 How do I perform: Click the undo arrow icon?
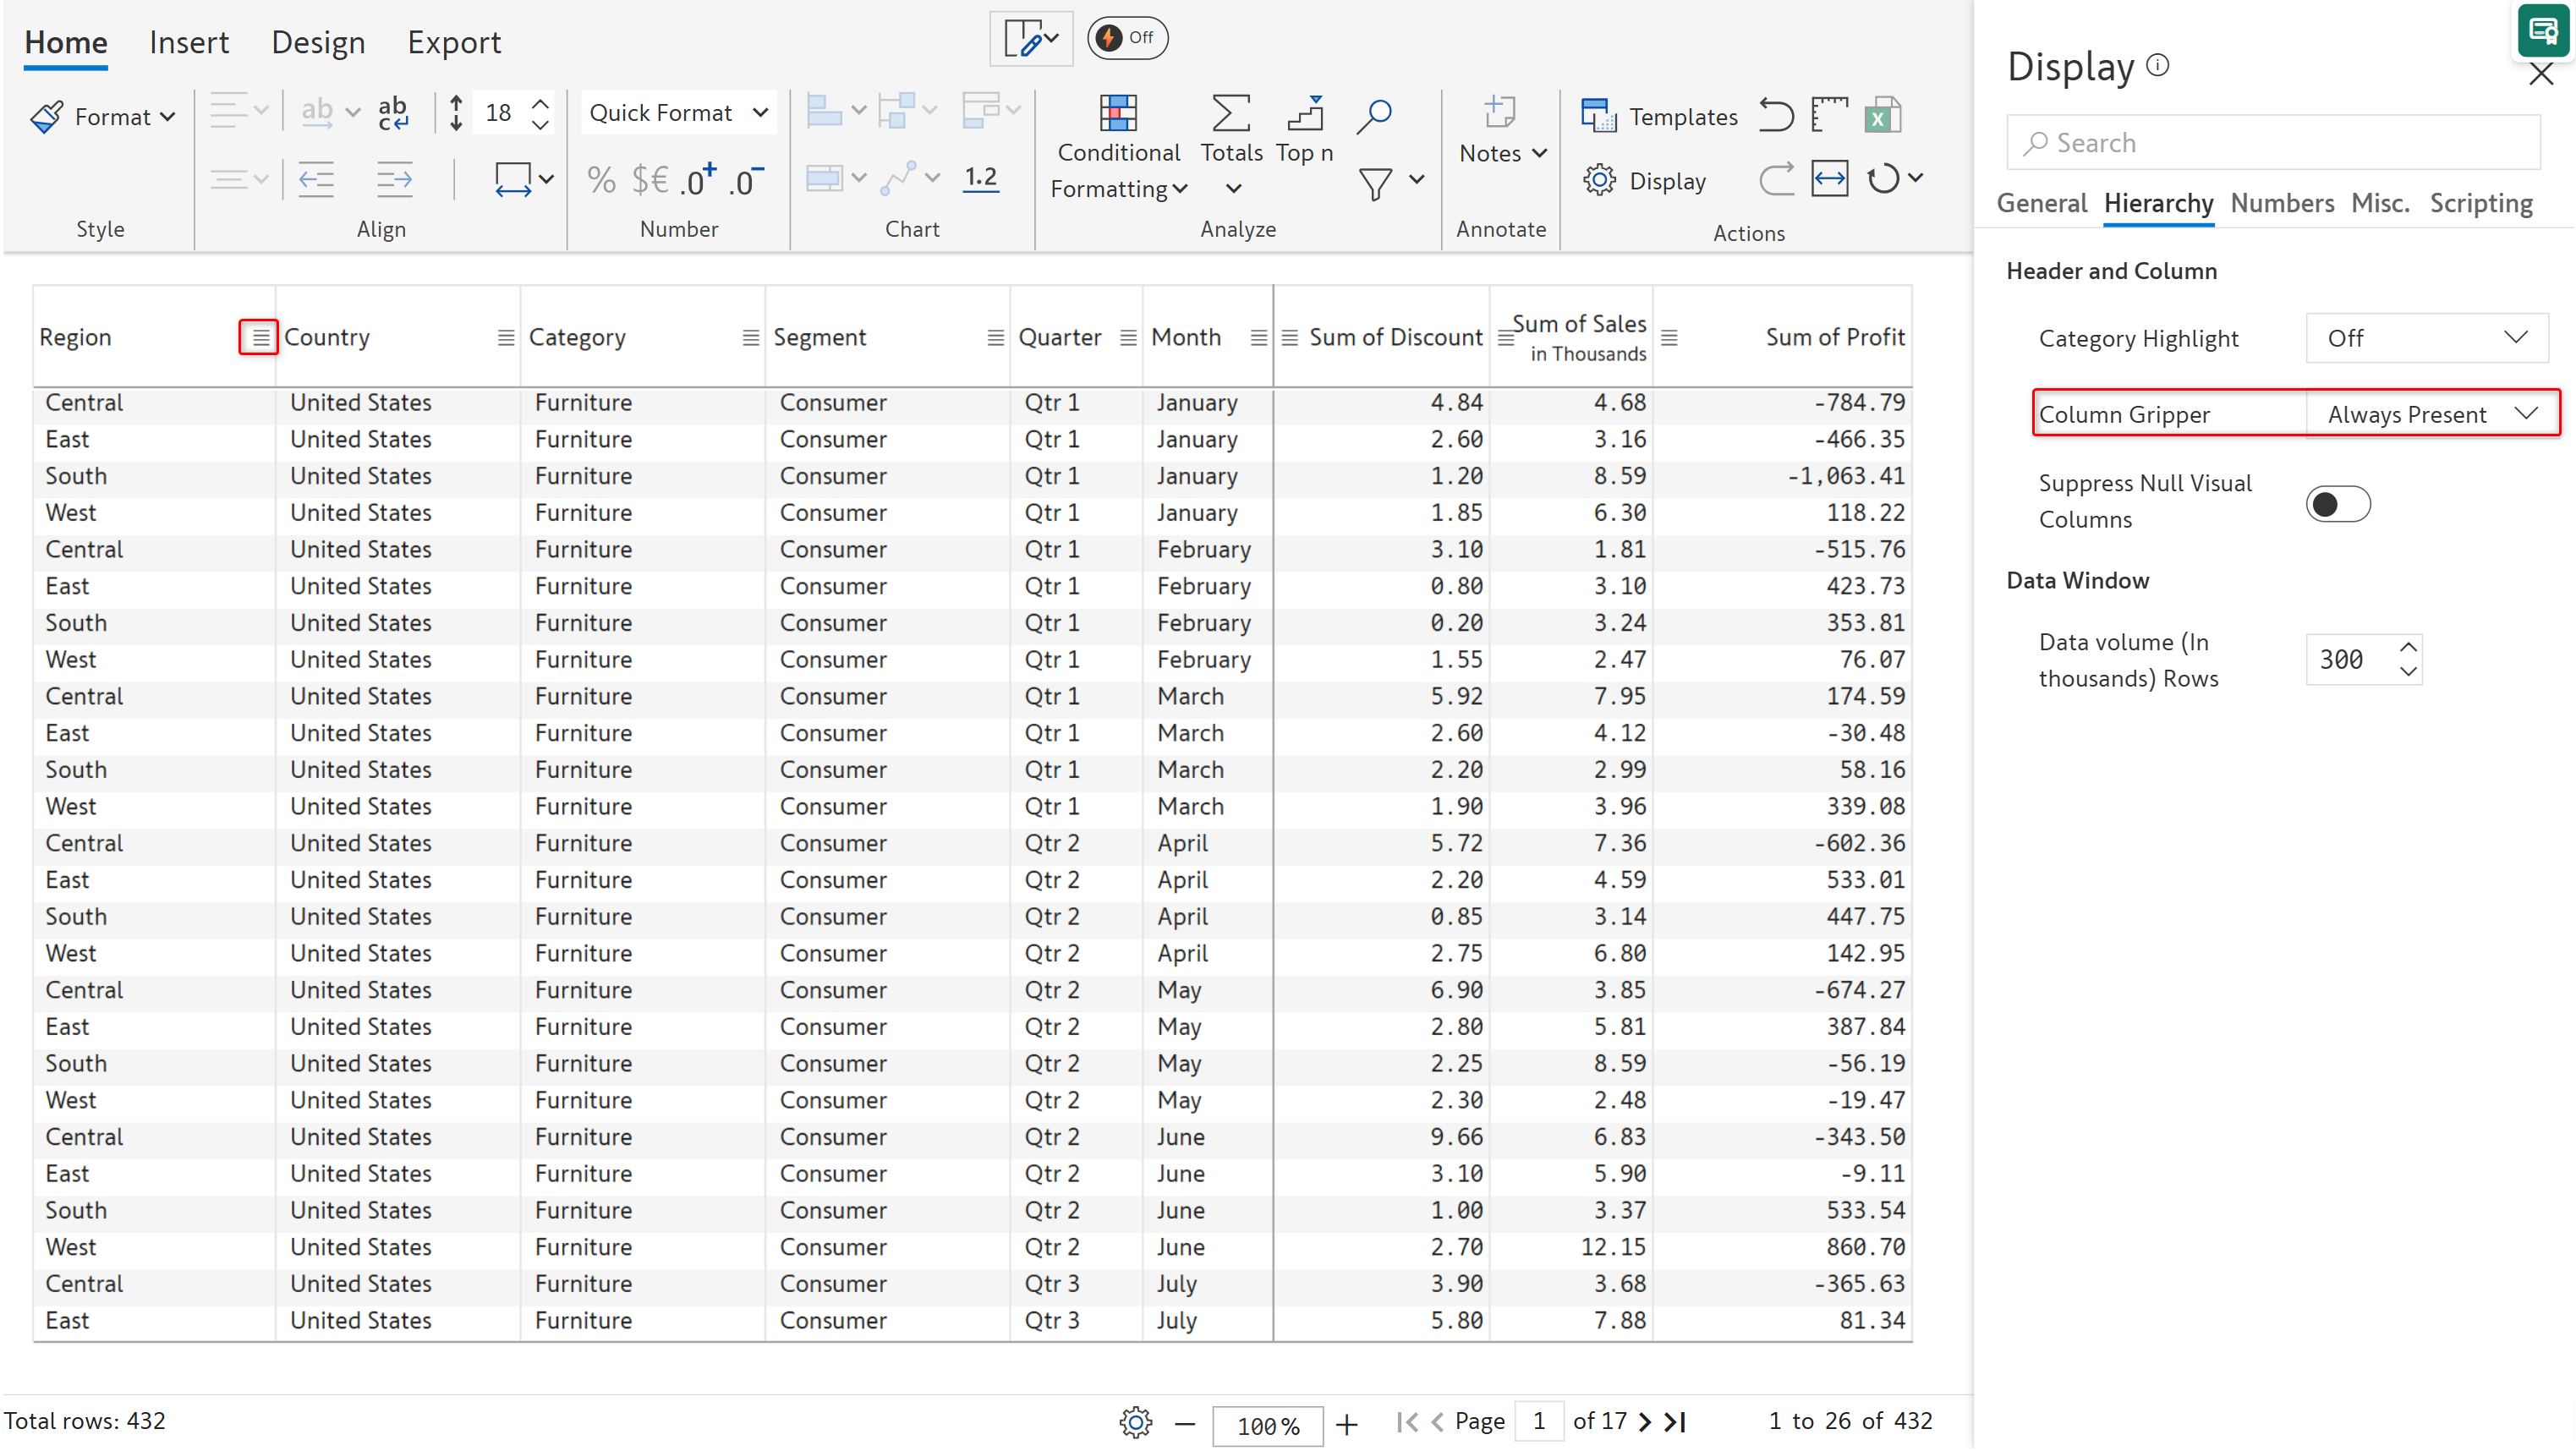pyautogui.click(x=1775, y=116)
